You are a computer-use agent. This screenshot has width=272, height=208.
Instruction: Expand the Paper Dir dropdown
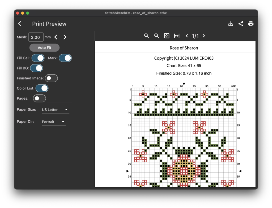point(54,122)
